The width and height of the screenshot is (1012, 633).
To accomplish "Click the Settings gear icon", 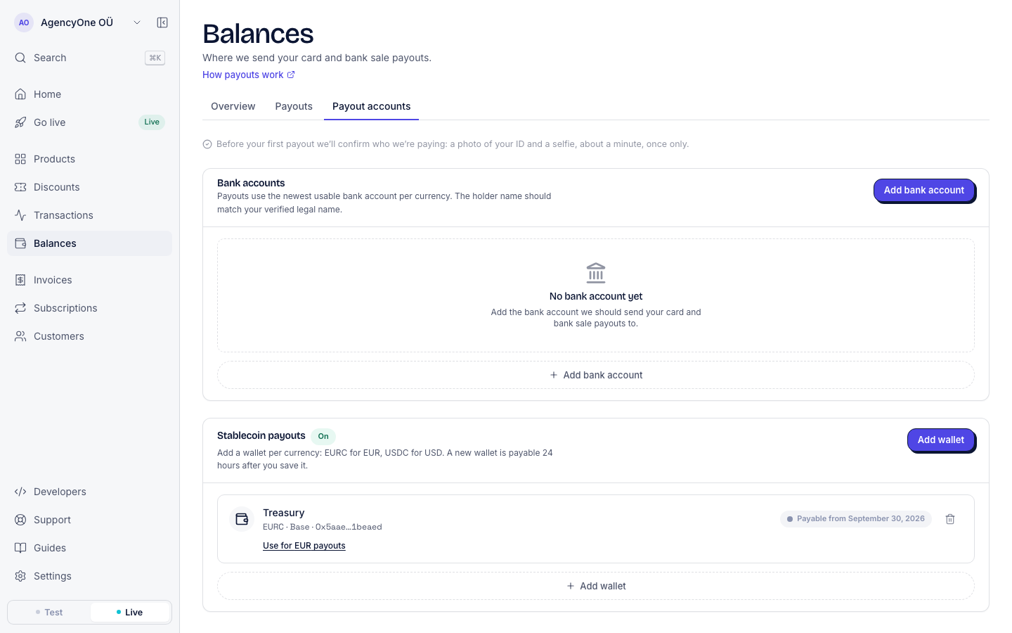I will point(20,576).
